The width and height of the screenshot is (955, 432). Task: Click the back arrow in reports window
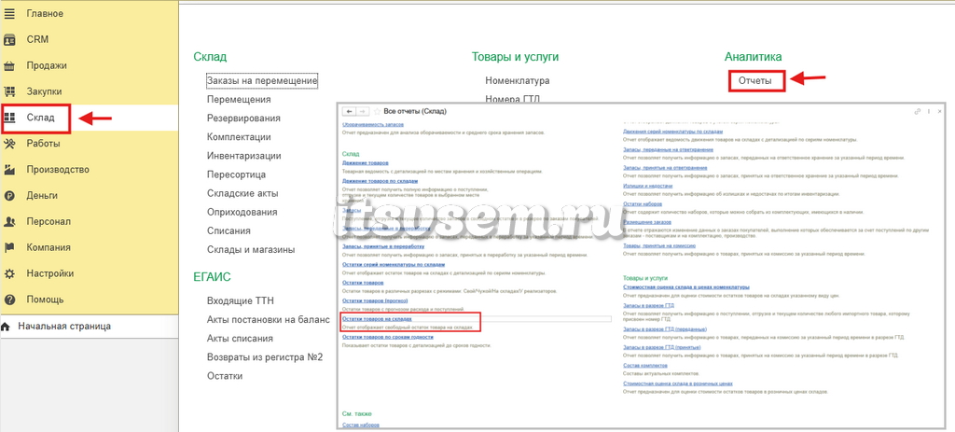tap(349, 112)
